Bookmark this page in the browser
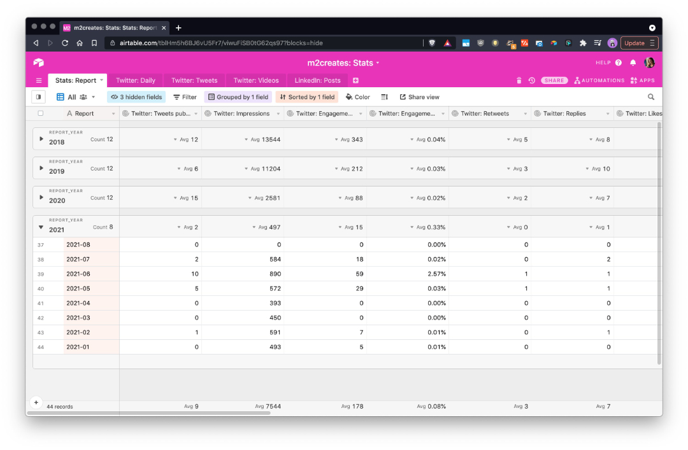The image size is (688, 450). click(x=94, y=43)
